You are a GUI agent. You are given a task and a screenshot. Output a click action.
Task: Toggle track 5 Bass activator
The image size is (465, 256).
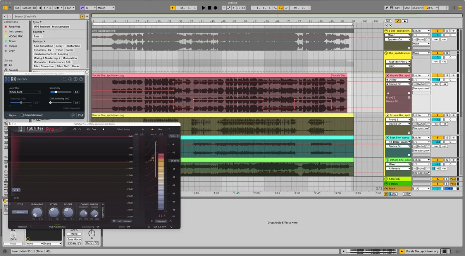click(x=437, y=137)
